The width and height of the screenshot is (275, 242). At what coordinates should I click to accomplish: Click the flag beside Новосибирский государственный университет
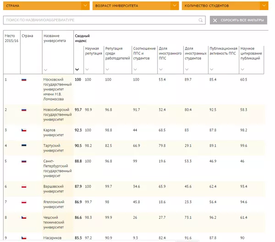pos(24,110)
